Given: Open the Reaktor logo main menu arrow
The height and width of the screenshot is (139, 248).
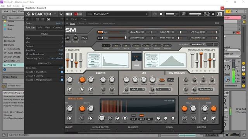Looking at the screenshot, I should coord(55,14).
